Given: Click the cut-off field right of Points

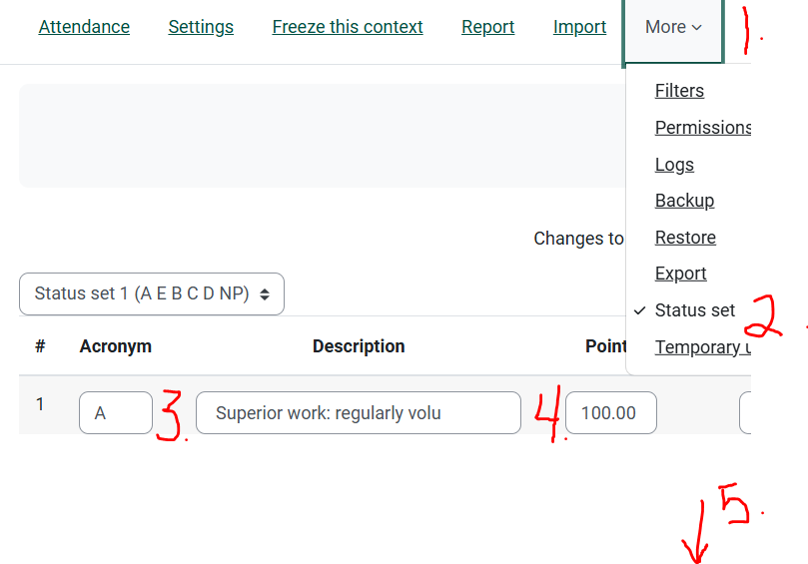Looking at the screenshot, I should [745, 413].
